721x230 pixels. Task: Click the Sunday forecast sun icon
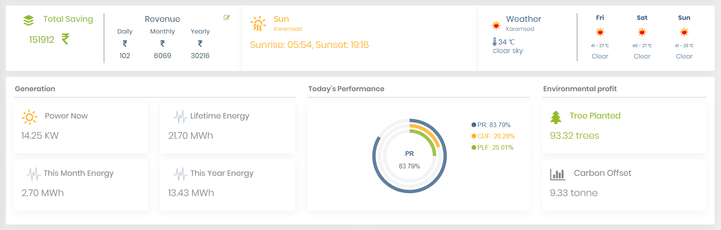(684, 32)
